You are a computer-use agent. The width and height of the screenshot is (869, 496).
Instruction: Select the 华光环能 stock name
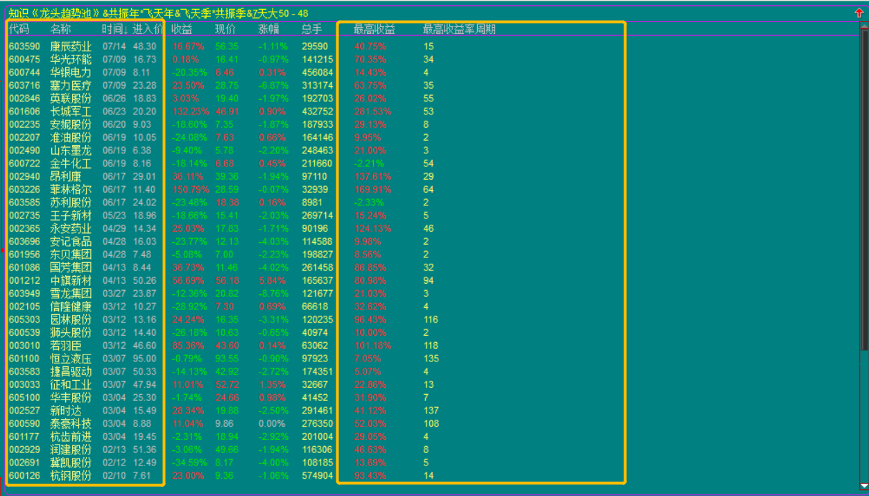pos(71,60)
